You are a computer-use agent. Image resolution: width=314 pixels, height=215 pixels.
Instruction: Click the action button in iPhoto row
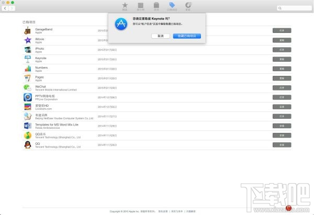pos(282,50)
